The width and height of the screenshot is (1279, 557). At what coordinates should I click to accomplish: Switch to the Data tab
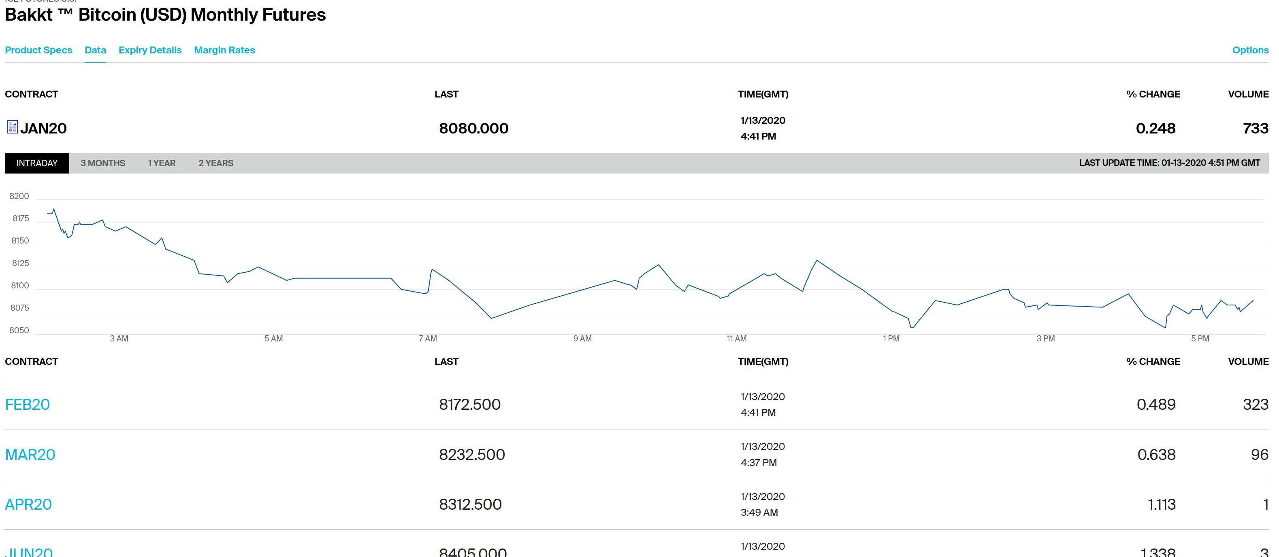pyautogui.click(x=95, y=50)
